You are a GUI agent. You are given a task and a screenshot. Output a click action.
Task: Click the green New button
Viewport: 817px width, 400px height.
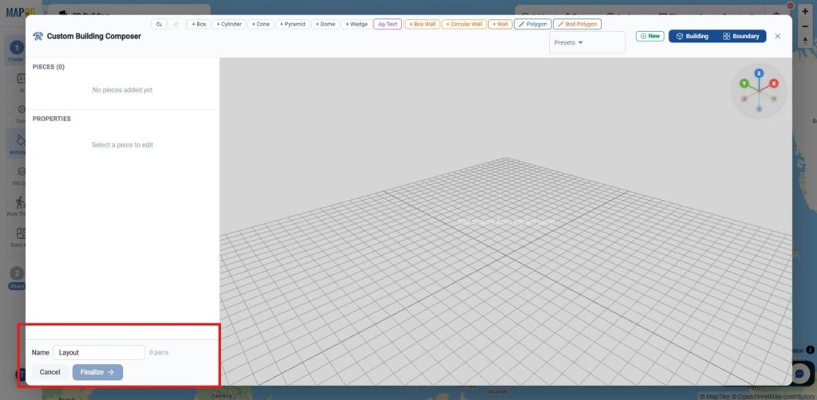pos(649,37)
